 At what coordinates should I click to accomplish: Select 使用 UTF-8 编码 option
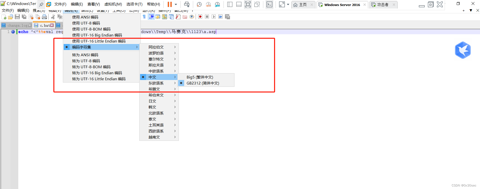point(102,23)
